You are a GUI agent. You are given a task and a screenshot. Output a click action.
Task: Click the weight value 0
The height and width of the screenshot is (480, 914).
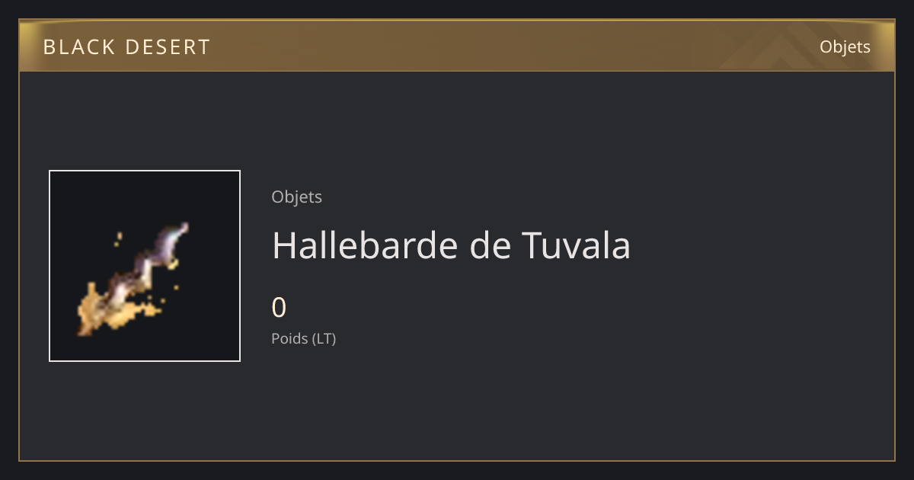[x=279, y=308]
